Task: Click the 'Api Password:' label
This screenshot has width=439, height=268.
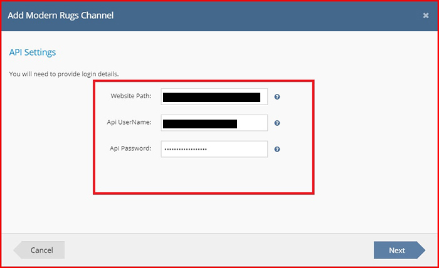Action: pos(130,148)
